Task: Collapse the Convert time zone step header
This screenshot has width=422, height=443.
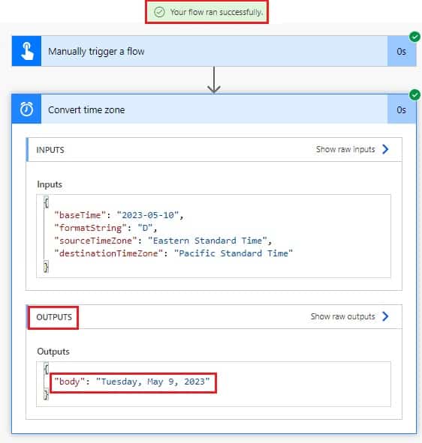Action: (214, 109)
